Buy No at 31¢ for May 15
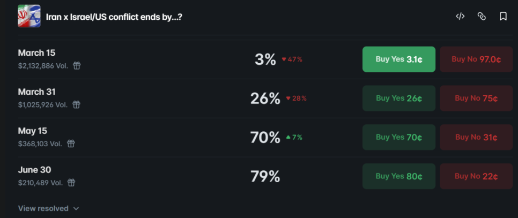Screen dimensions: 518x218 coord(476,138)
